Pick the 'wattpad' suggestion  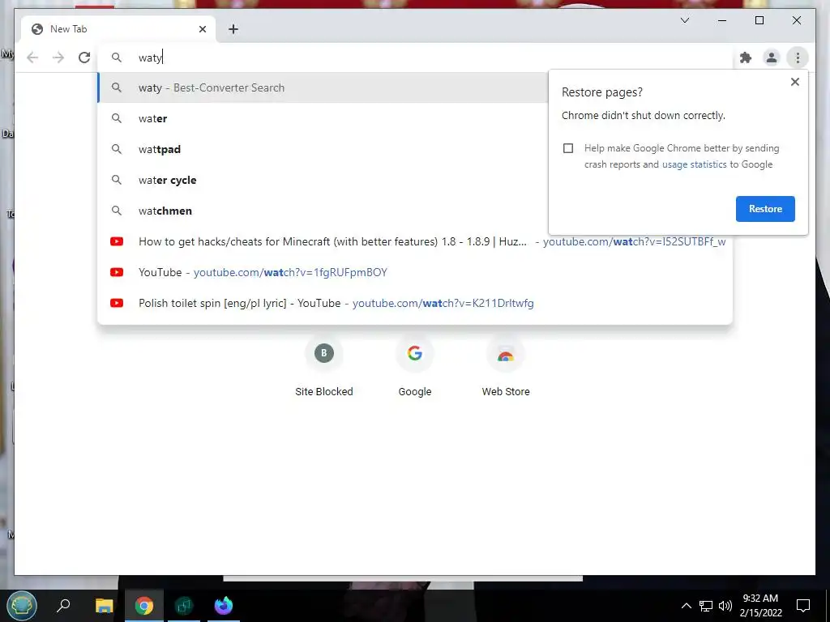[323, 149]
